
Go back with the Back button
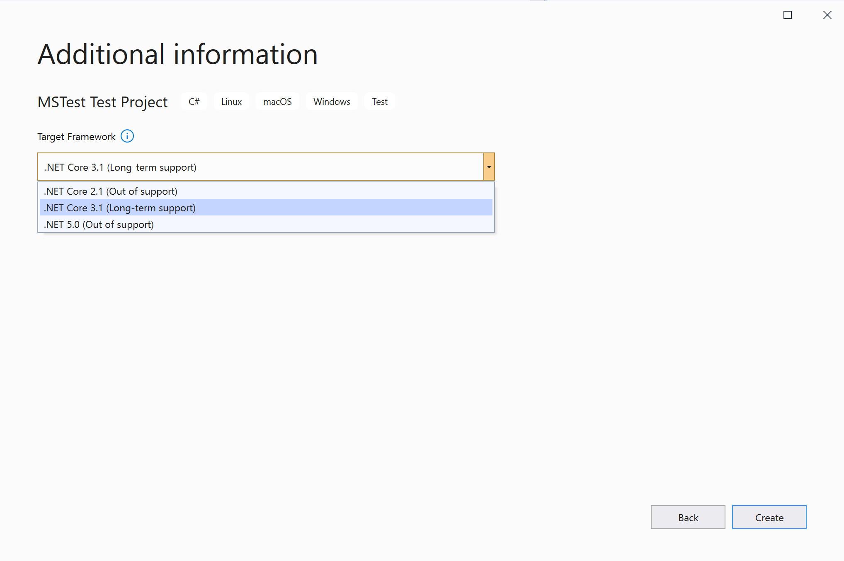pyautogui.click(x=688, y=517)
